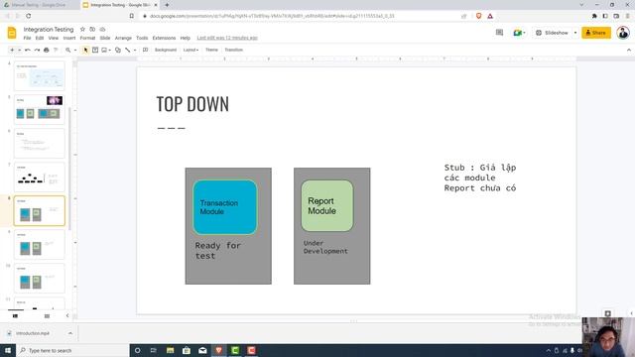635x357 pixels.
Task: Start the Slideshow
Action: [x=553, y=33]
